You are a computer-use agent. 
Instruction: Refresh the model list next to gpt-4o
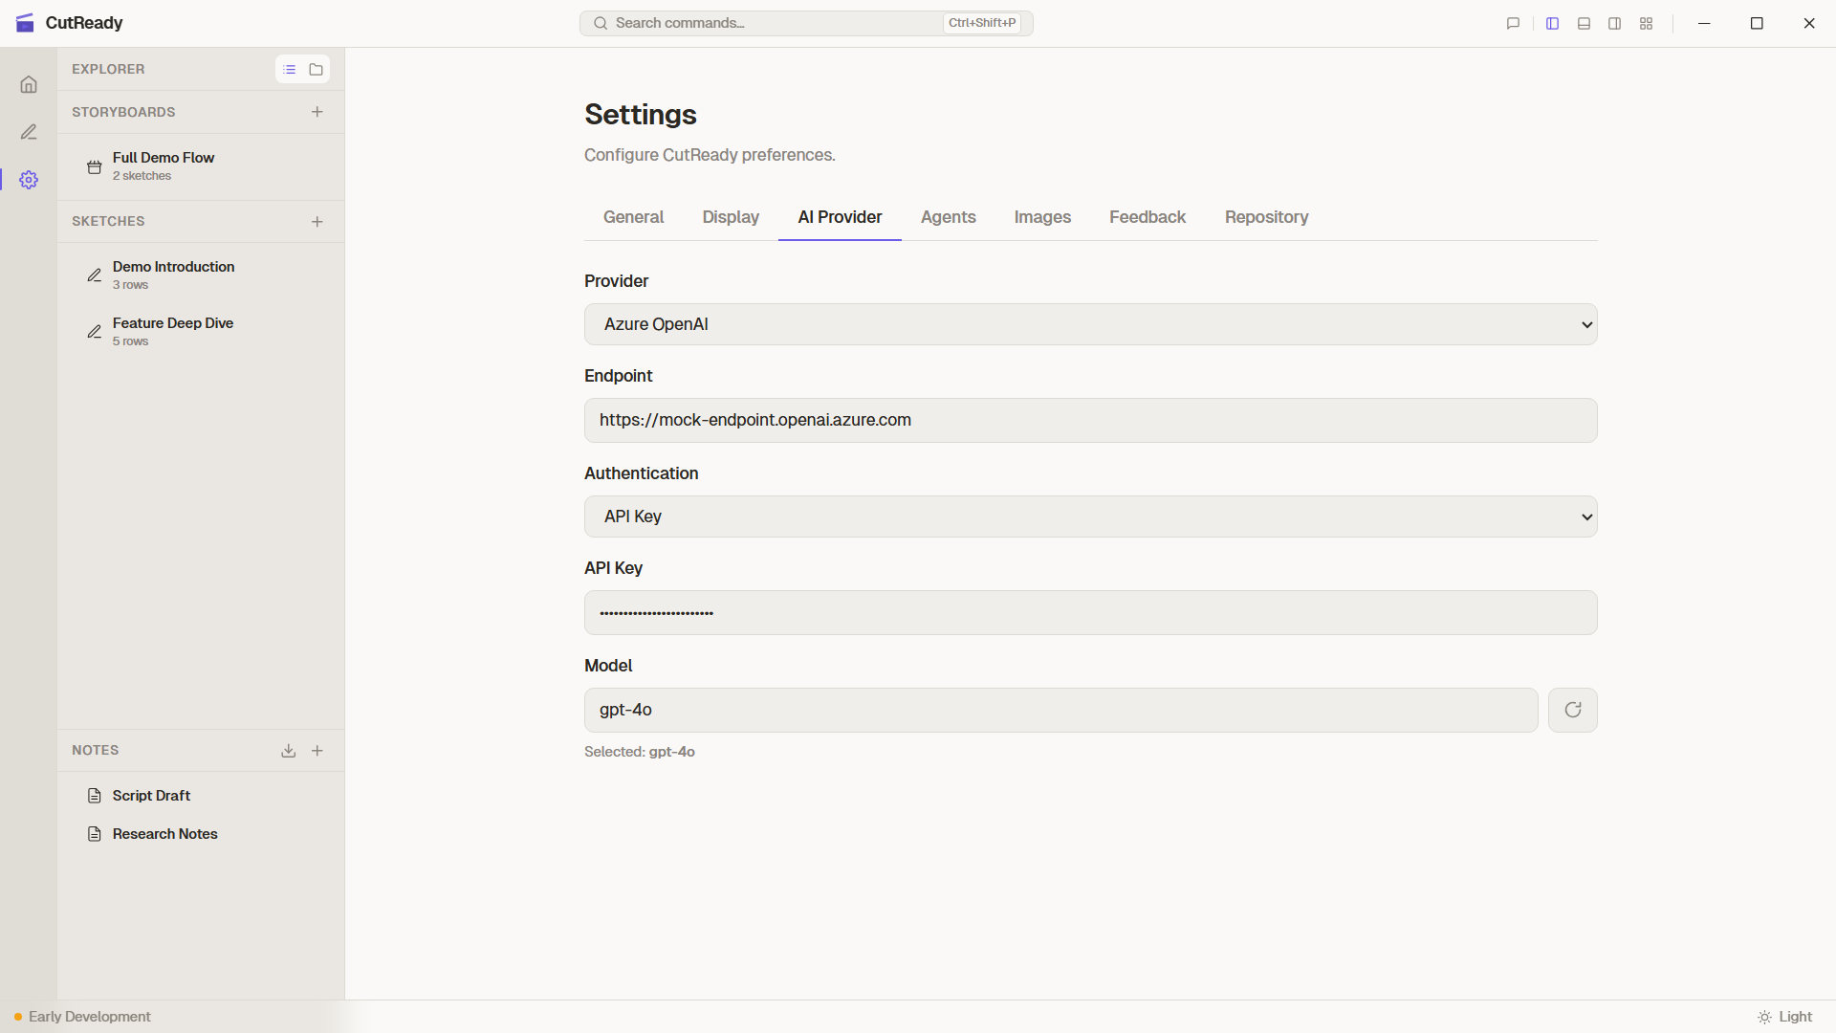pos(1572,710)
